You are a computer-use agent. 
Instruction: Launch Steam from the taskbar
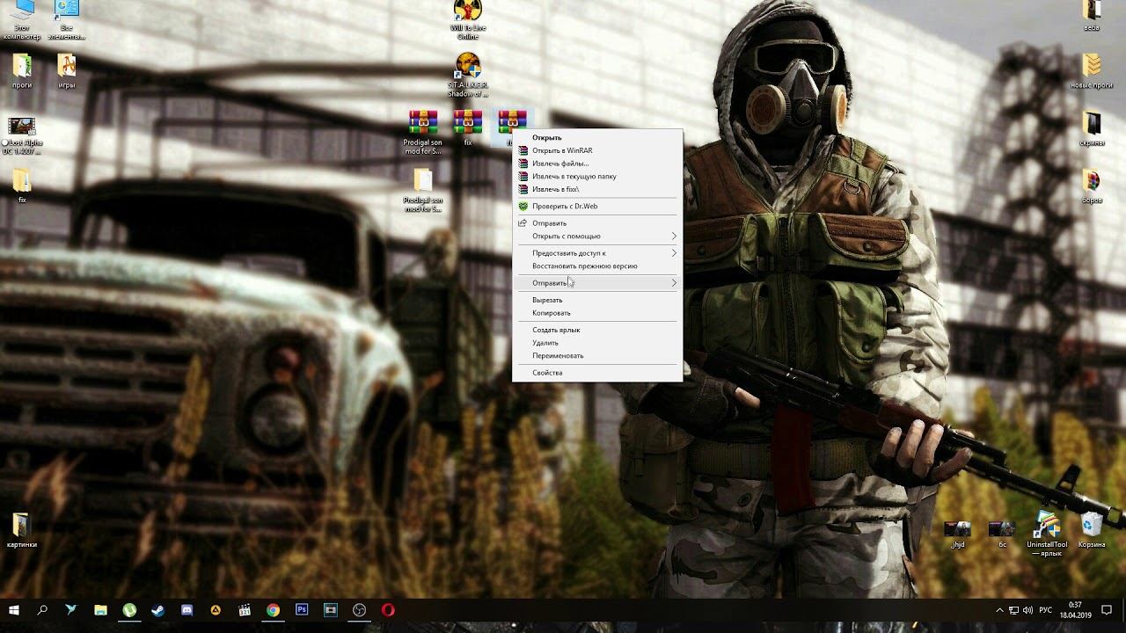pos(157,610)
